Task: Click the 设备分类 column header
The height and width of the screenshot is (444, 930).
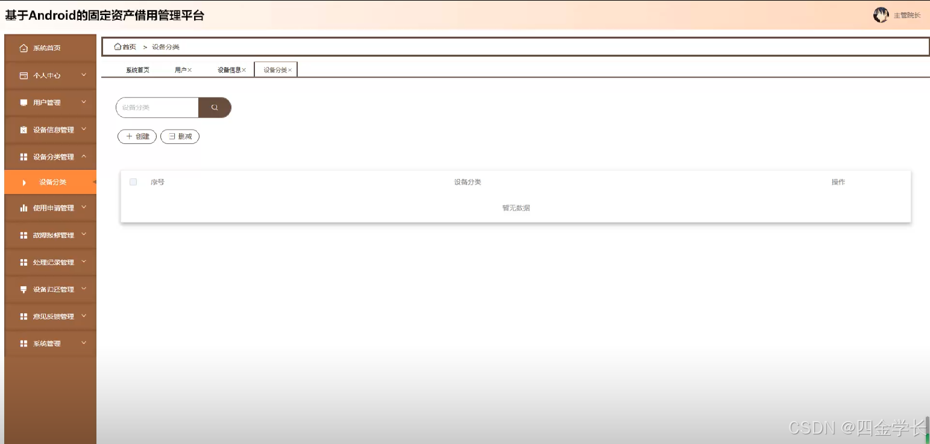Action: click(468, 182)
